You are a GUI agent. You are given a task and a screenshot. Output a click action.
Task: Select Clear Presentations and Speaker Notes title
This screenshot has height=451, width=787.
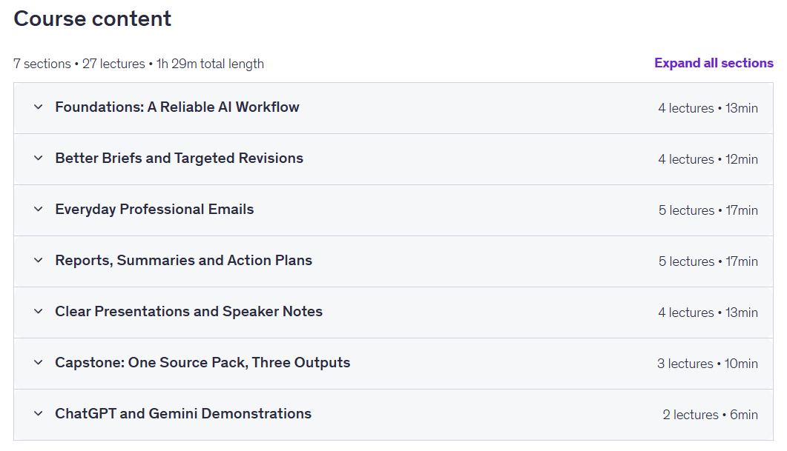pos(188,312)
